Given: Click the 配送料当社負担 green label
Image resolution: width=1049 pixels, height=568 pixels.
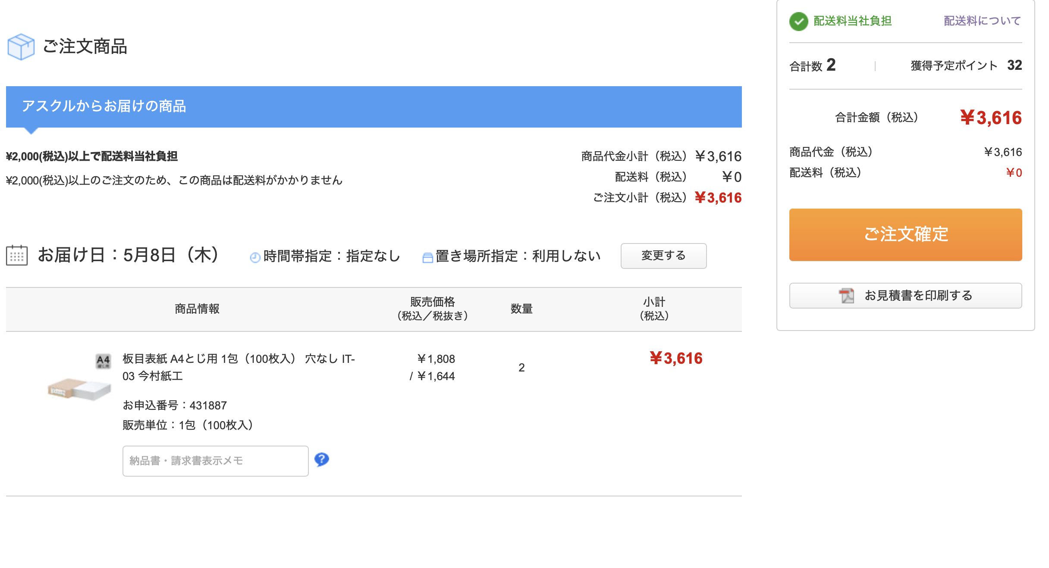Looking at the screenshot, I should click(x=852, y=21).
